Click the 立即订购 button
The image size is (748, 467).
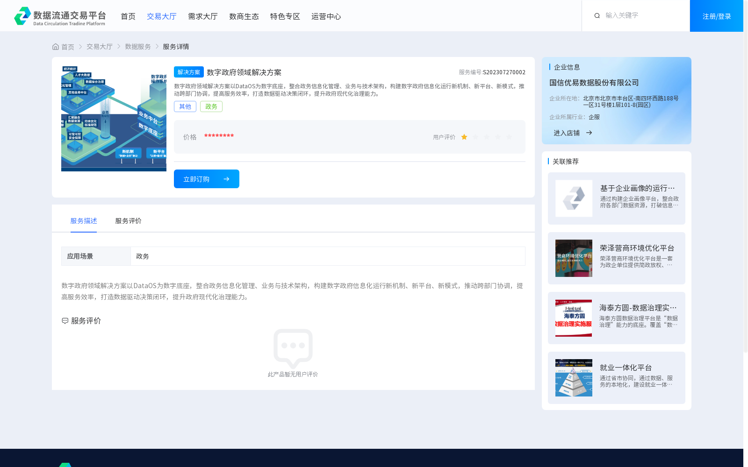click(x=207, y=179)
